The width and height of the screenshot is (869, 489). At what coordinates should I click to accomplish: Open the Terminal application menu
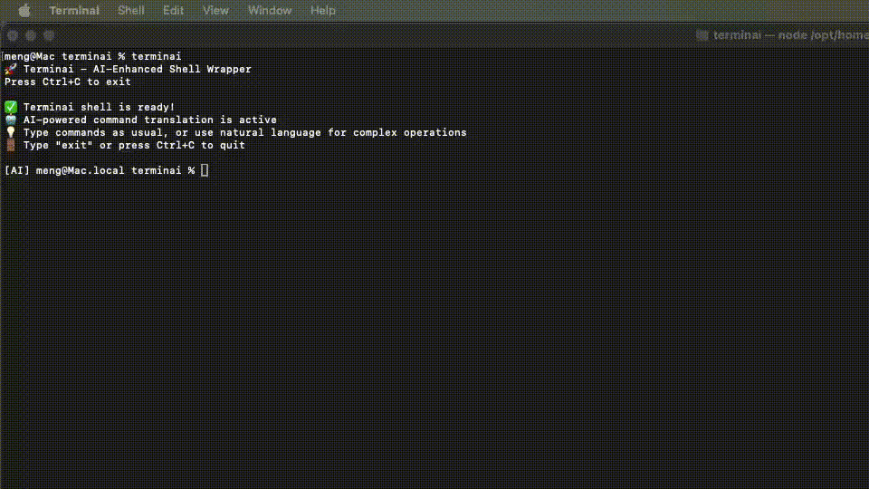click(74, 11)
